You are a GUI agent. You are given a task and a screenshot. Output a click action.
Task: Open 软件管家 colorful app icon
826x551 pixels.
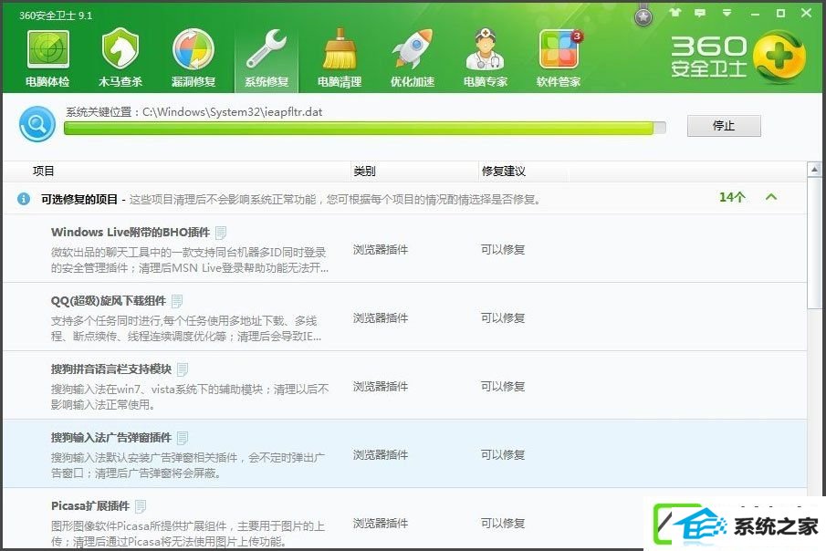click(x=559, y=49)
